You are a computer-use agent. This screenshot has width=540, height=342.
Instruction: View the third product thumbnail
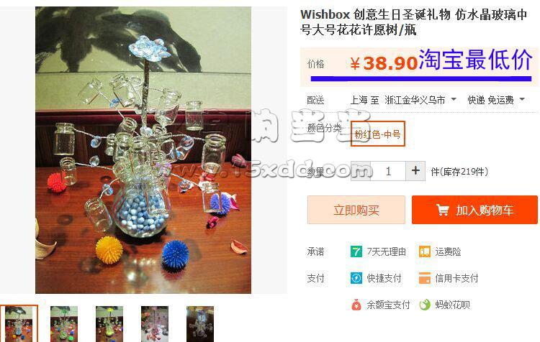point(109,324)
